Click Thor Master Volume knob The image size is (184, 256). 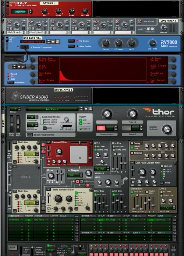pyautogui.click(x=167, y=129)
